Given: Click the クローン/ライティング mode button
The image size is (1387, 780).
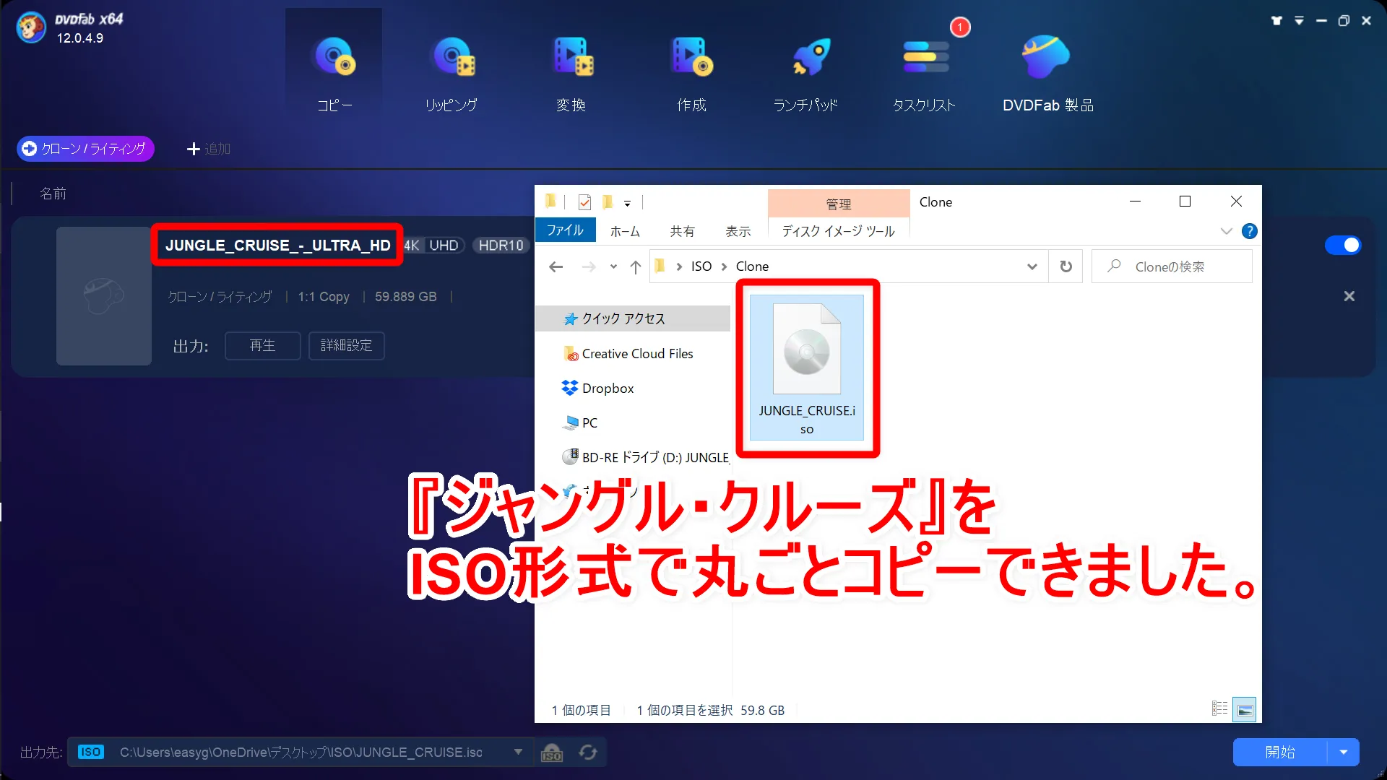Looking at the screenshot, I should click(85, 149).
